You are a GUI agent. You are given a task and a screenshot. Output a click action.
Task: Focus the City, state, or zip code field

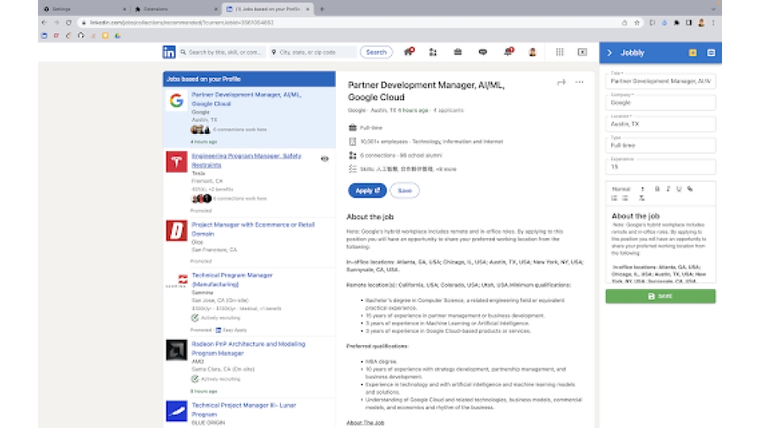(x=313, y=52)
